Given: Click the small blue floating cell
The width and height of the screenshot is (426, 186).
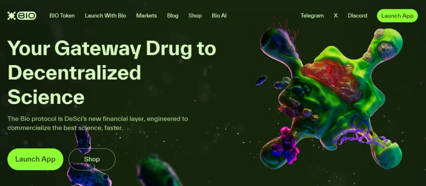Looking at the screenshot, I should pos(261,80).
